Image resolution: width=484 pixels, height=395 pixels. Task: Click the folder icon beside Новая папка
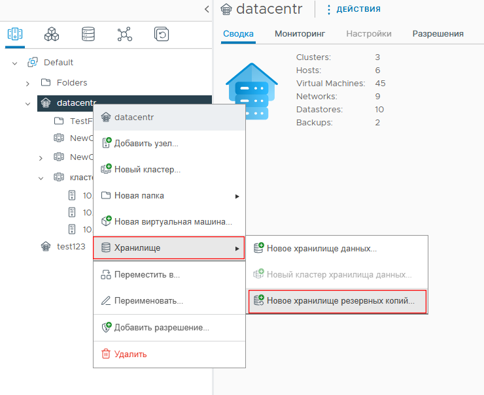(x=106, y=195)
